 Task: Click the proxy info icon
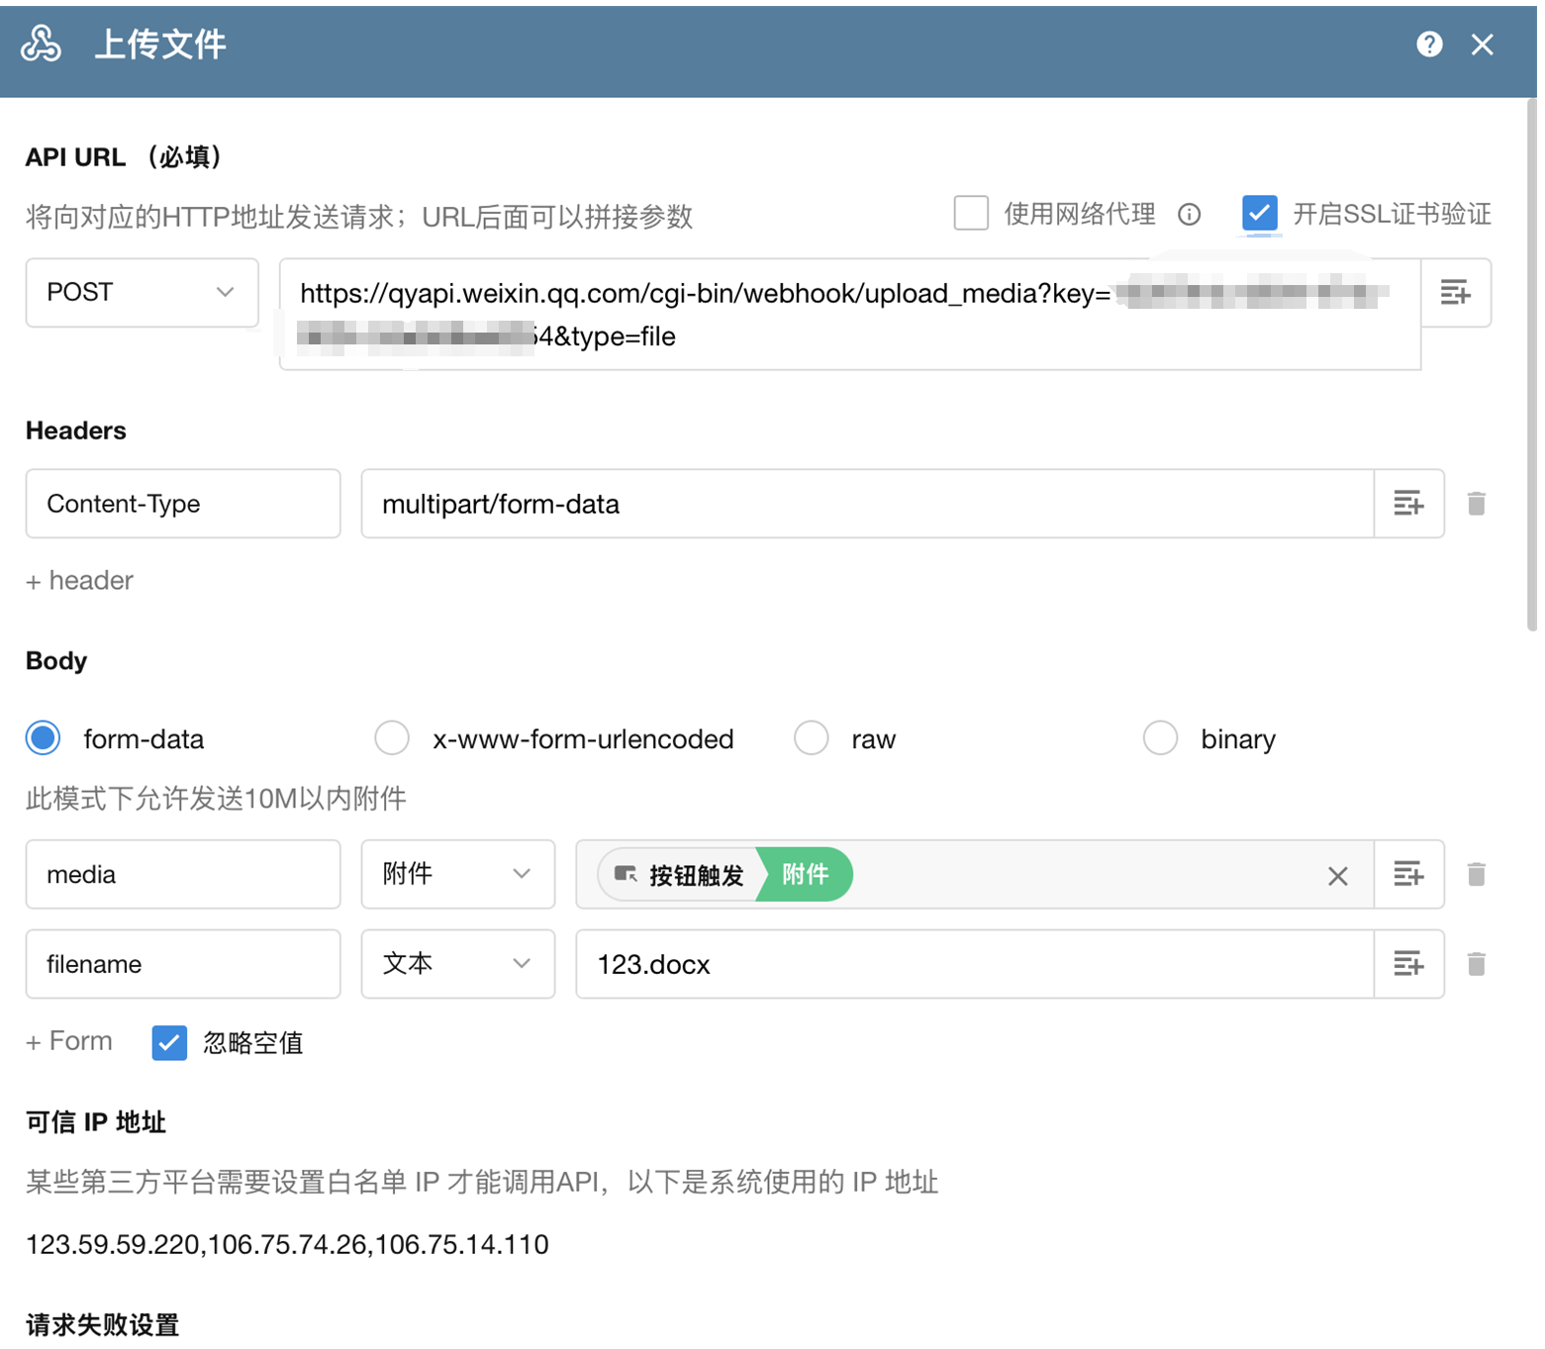[1190, 215]
